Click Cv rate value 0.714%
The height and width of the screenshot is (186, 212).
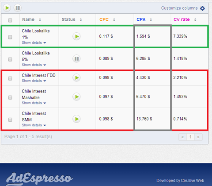tap(180, 119)
